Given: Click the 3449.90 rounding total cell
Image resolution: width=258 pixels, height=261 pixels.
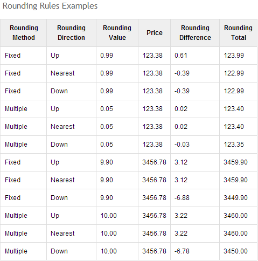Looking at the screenshot, I should point(238,198).
